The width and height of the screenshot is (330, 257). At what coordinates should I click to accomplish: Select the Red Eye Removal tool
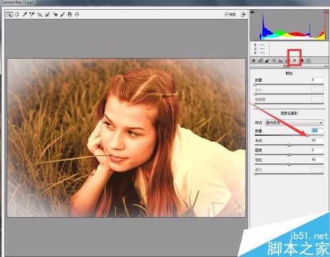(x=55, y=14)
